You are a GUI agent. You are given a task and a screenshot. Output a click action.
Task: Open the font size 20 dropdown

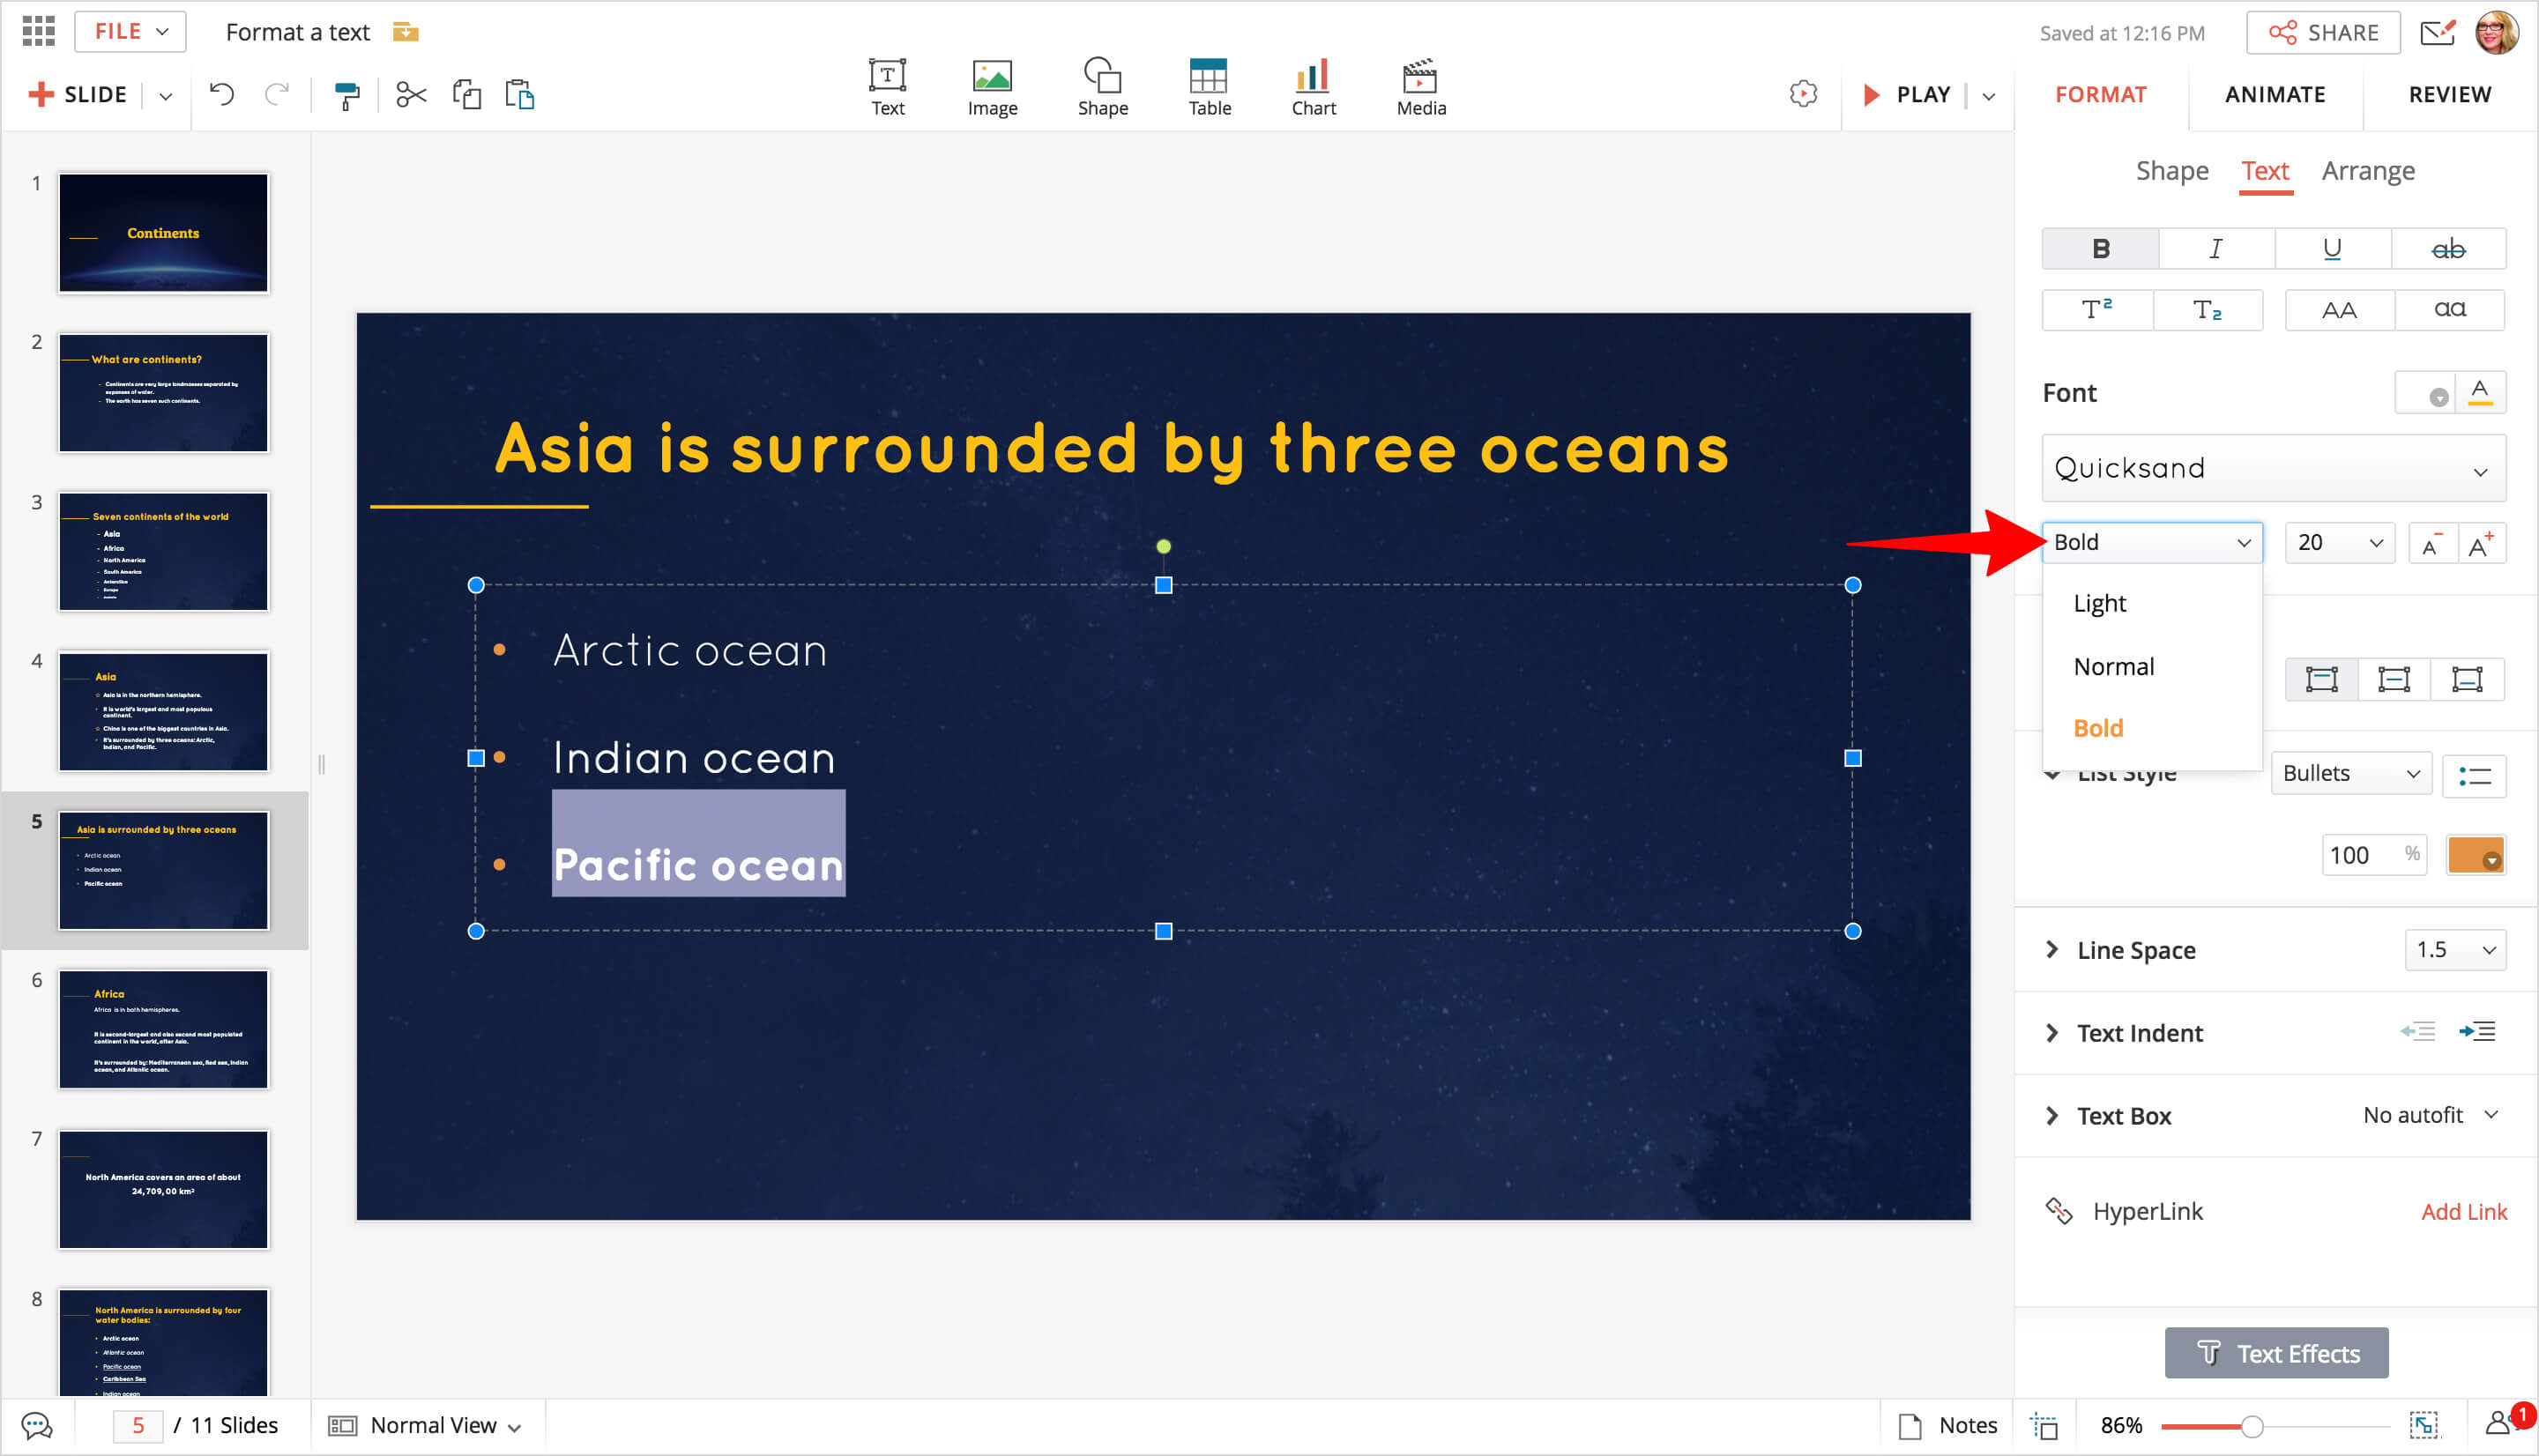click(2339, 542)
